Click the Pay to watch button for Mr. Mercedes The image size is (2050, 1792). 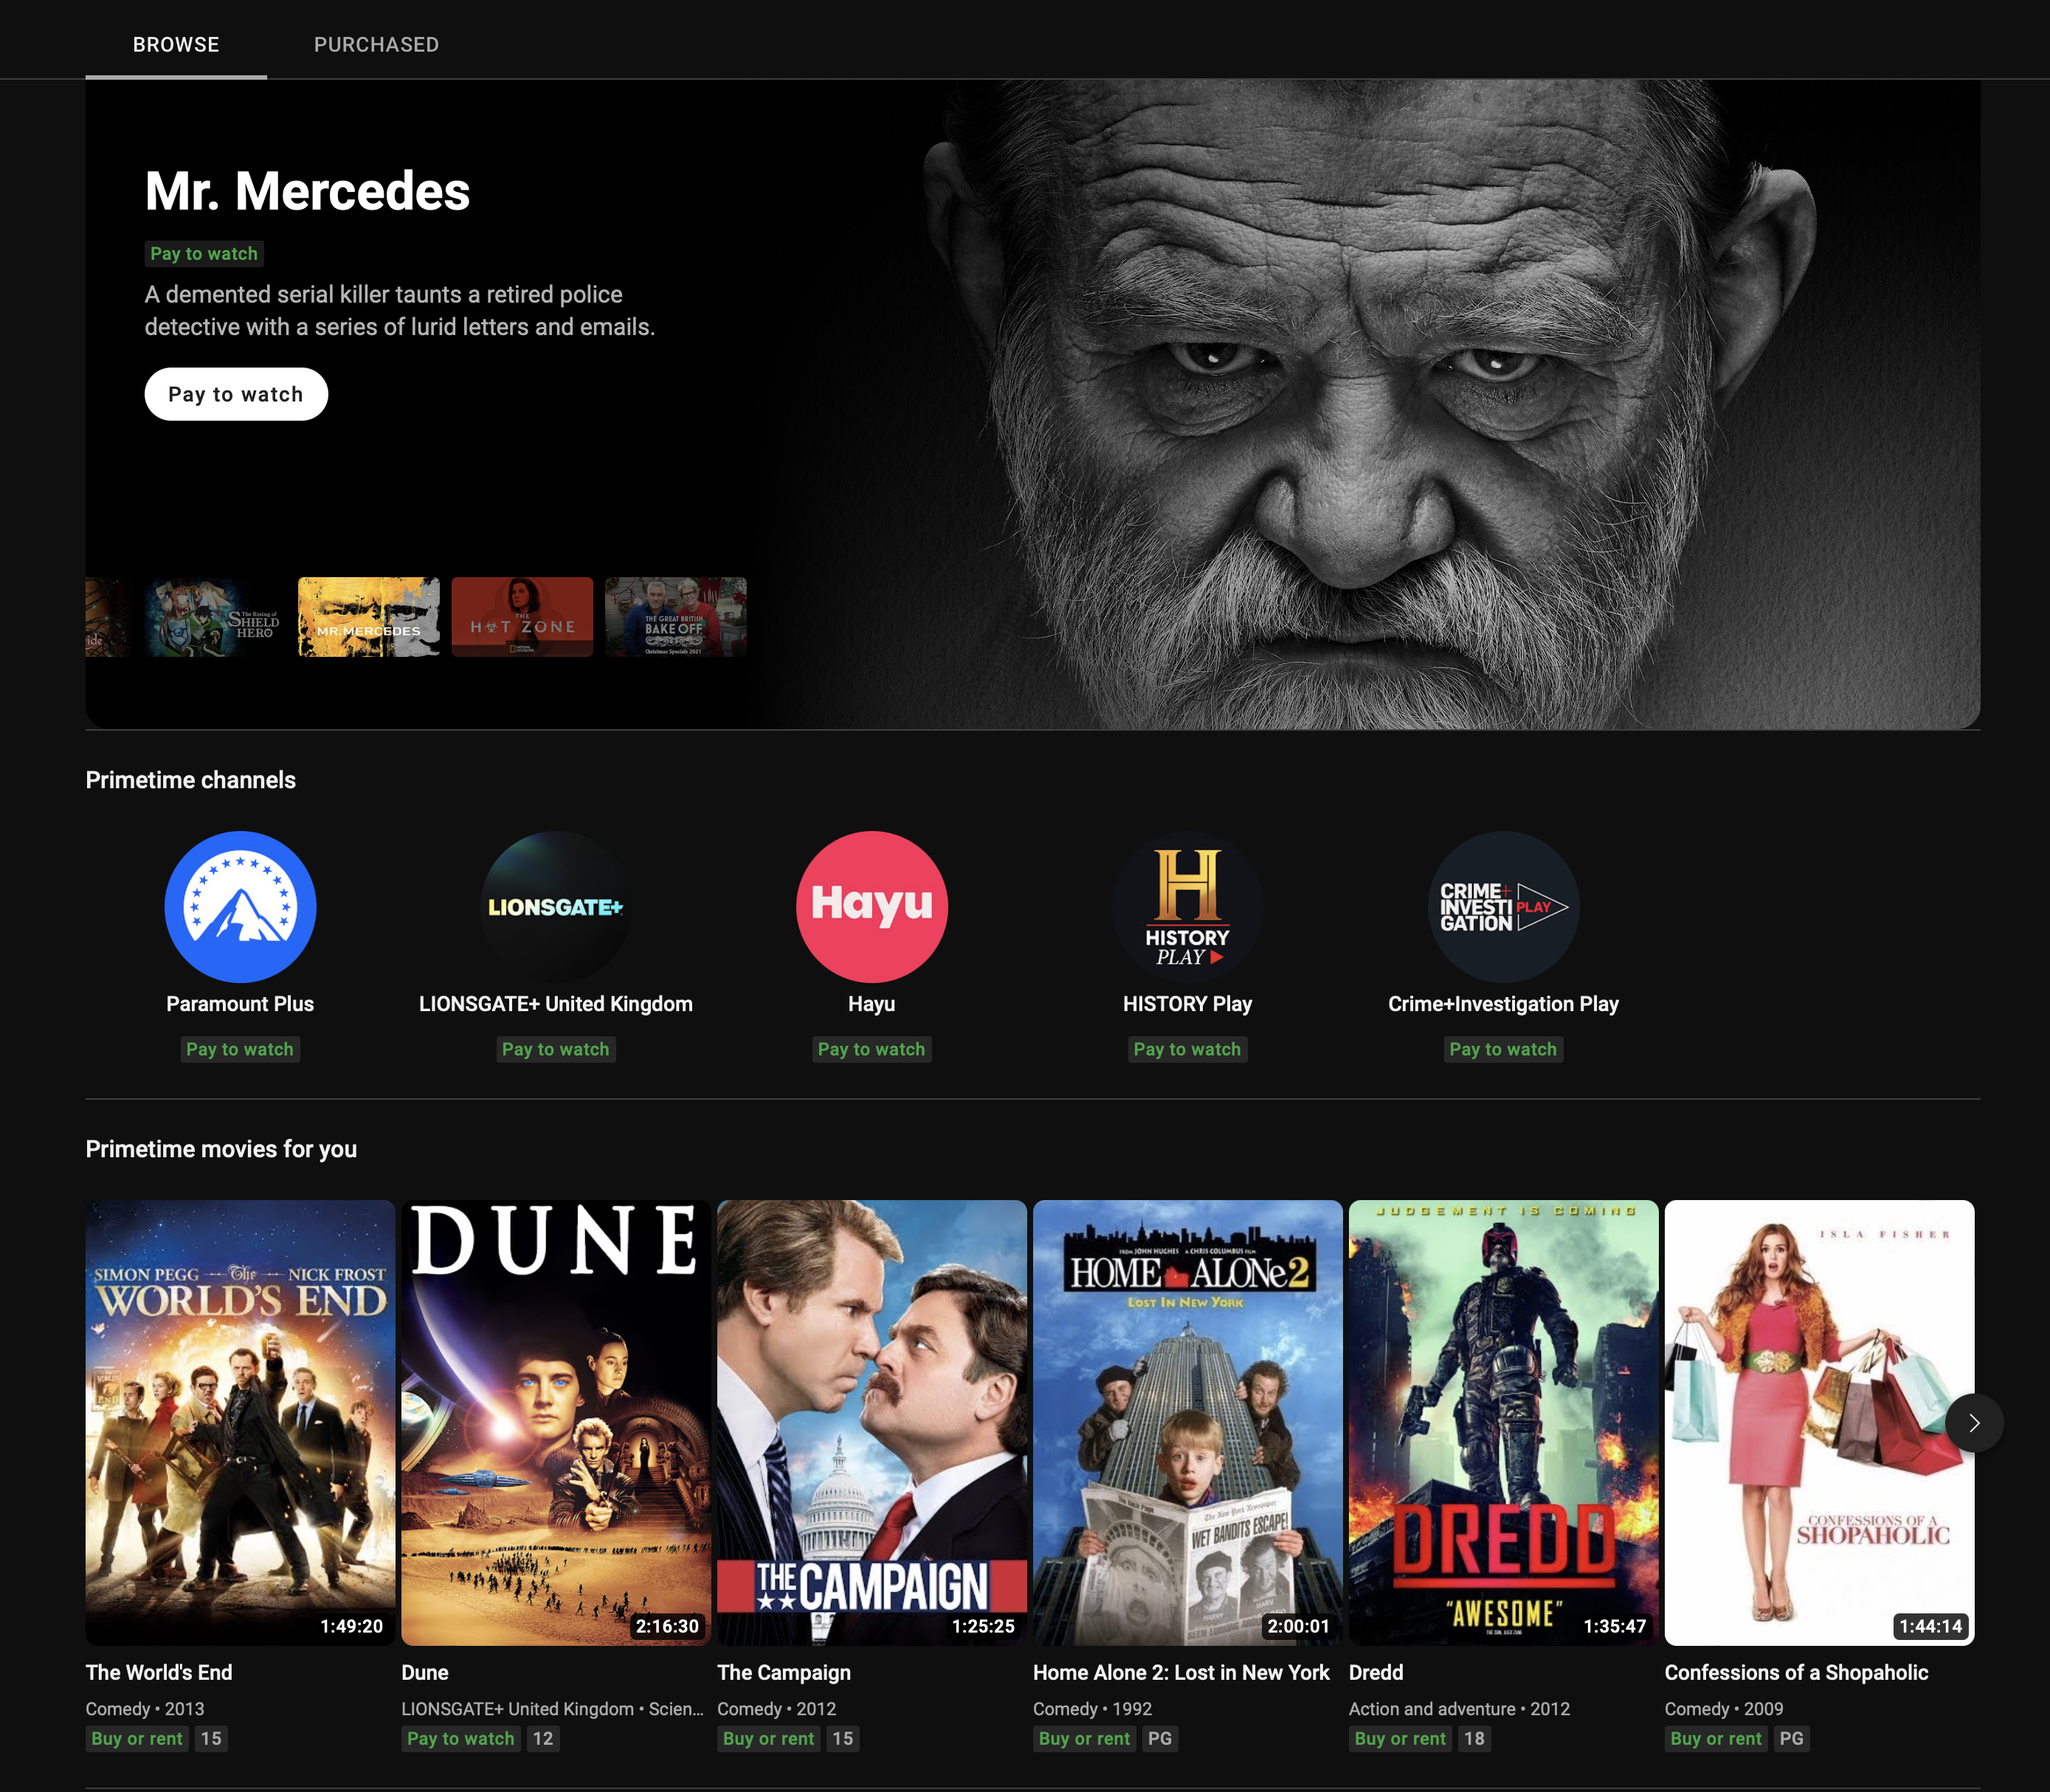[x=235, y=392]
